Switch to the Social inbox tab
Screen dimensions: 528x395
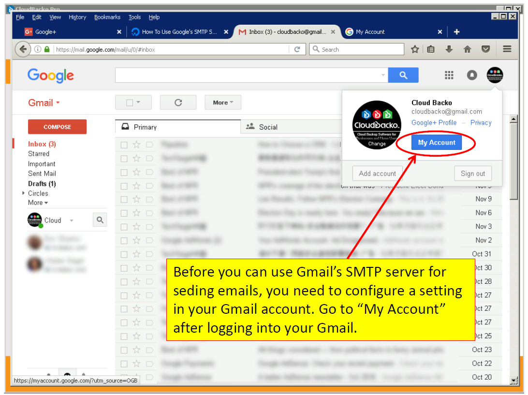pyautogui.click(x=291, y=127)
